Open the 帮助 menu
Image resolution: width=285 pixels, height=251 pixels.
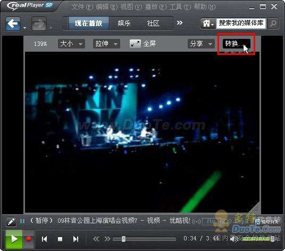205,7
